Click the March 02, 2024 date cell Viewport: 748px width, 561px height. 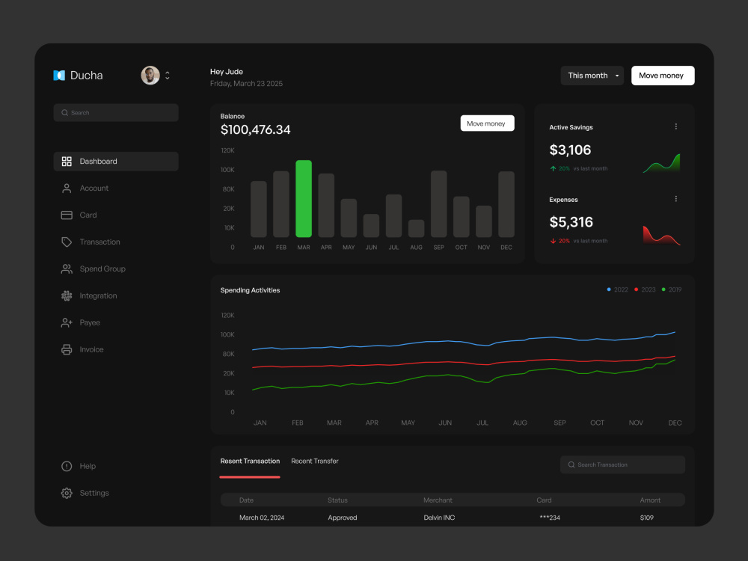coord(262,518)
